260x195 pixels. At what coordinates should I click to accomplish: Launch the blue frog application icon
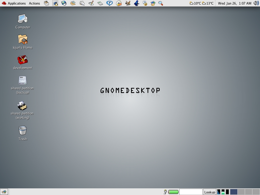coord(137,3)
